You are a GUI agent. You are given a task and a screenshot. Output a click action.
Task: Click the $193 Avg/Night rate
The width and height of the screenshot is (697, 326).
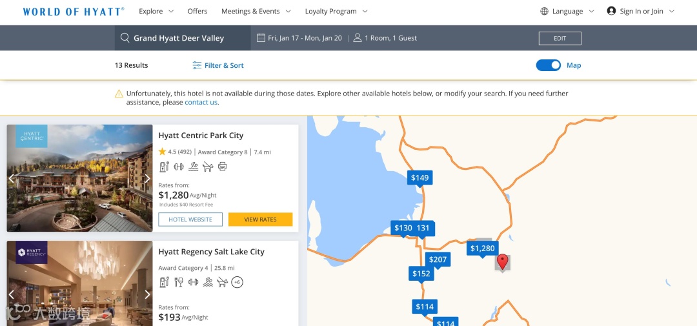pos(183,317)
